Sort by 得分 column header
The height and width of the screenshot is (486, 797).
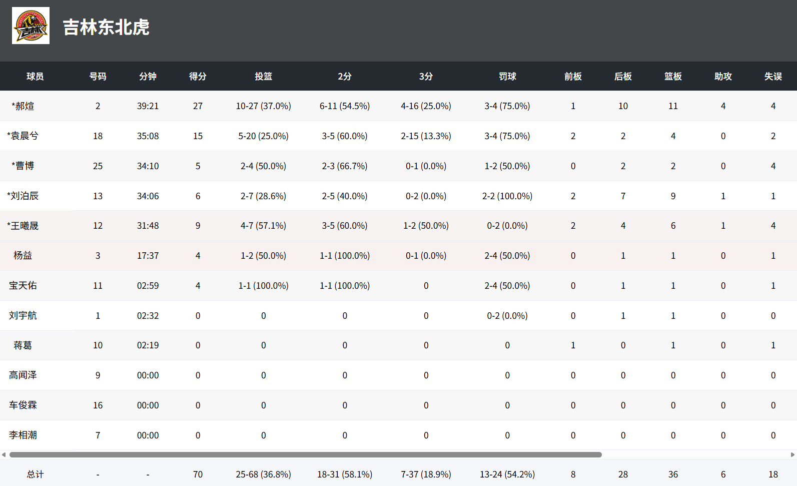(198, 77)
